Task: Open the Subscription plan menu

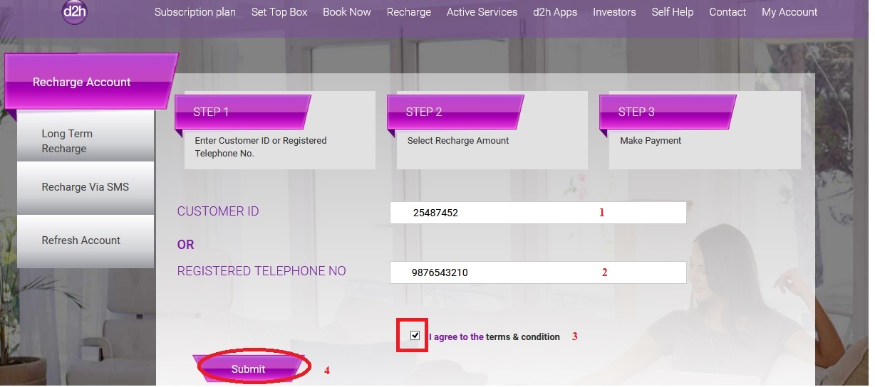Action: 195,12
